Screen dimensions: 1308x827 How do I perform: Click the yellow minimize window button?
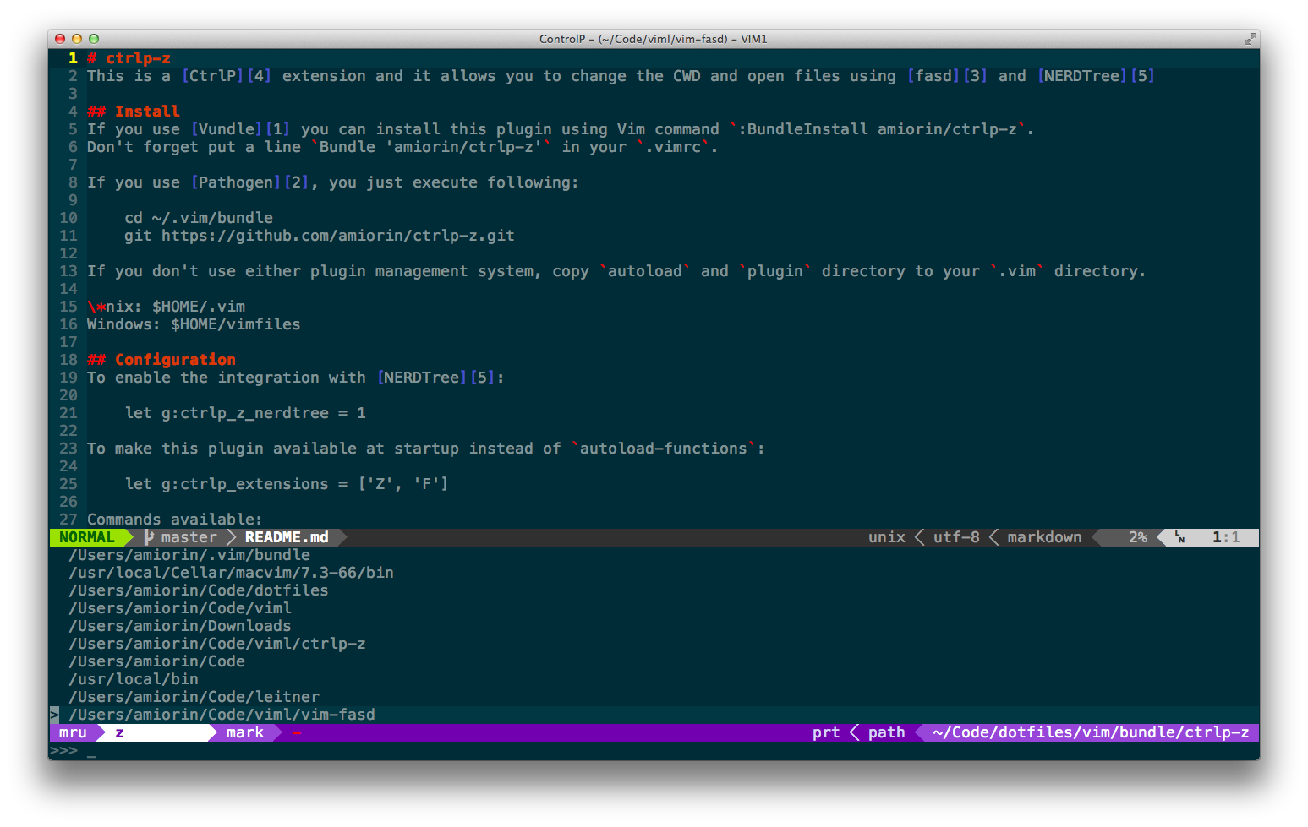coord(77,39)
